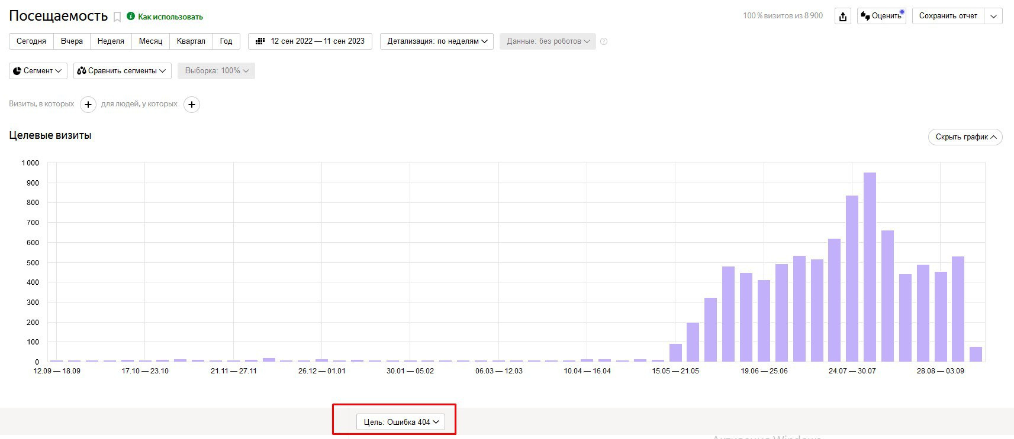Image resolution: width=1014 pixels, height=439 pixels.
Task: Select the Месяц period tab
Action: [150, 41]
